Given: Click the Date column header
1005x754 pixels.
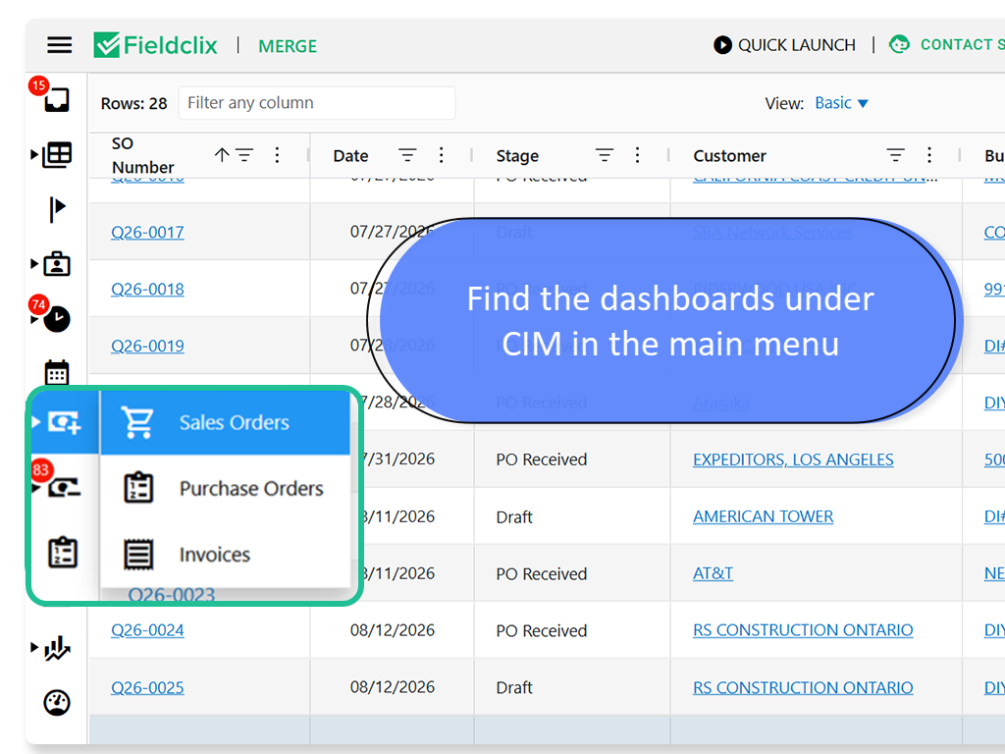Looking at the screenshot, I should pyautogui.click(x=350, y=156).
